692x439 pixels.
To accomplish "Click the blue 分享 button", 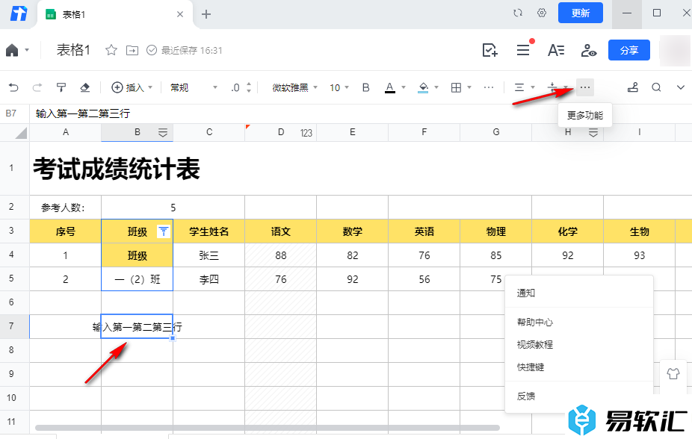I will [x=629, y=50].
